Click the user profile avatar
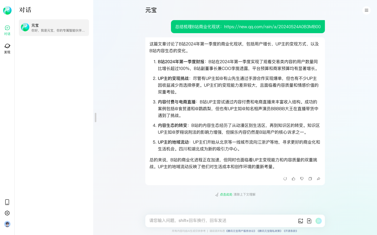This screenshot has height=235, width=377. pos(7,224)
